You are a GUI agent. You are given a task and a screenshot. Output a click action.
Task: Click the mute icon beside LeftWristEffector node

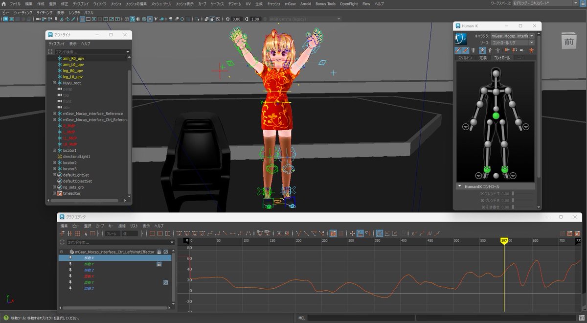pyautogui.click(x=166, y=252)
